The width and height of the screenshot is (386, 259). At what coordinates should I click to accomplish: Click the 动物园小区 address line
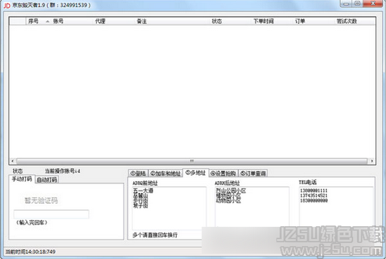click(229, 201)
